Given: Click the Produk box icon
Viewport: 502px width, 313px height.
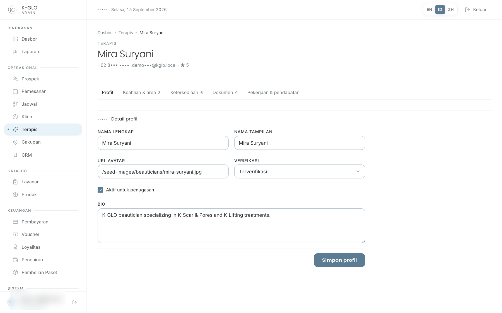Looking at the screenshot, I should (x=15, y=195).
